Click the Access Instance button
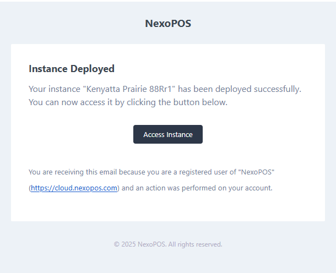The width and height of the screenshot is (336, 273). click(x=168, y=134)
